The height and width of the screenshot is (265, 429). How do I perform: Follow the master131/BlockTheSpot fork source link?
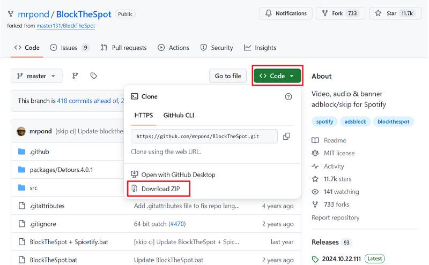click(x=65, y=26)
